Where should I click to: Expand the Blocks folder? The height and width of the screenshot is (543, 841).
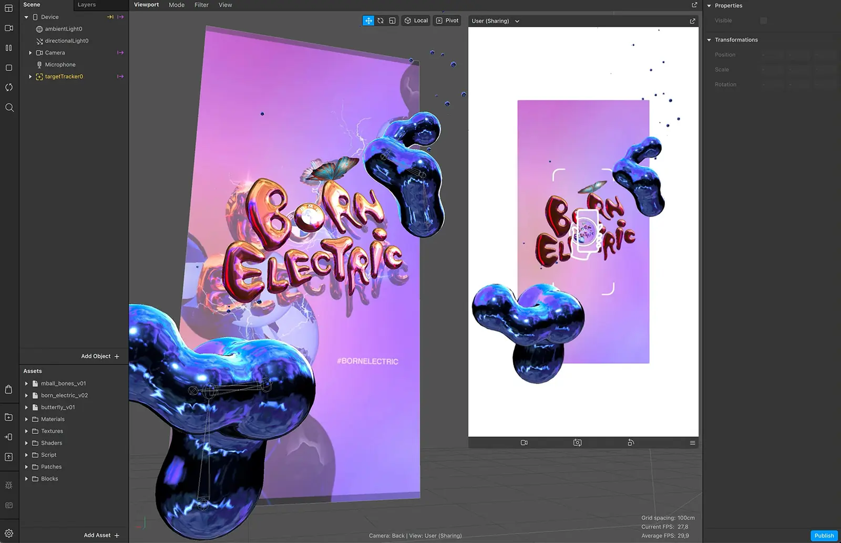[26, 479]
